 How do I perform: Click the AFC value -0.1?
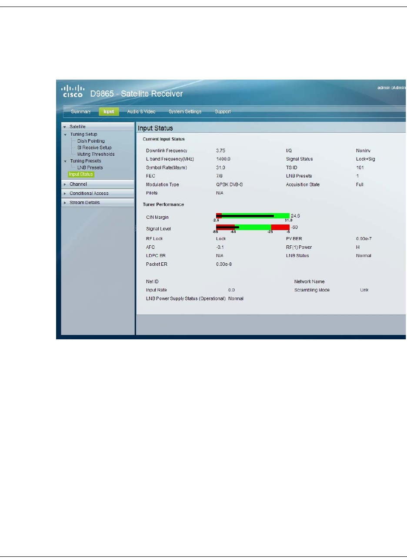pyautogui.click(x=220, y=247)
